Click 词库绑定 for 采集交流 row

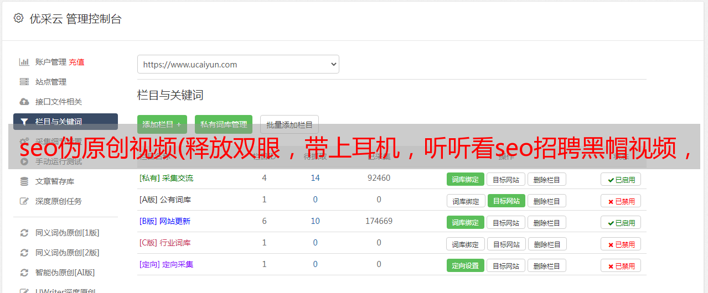point(466,179)
